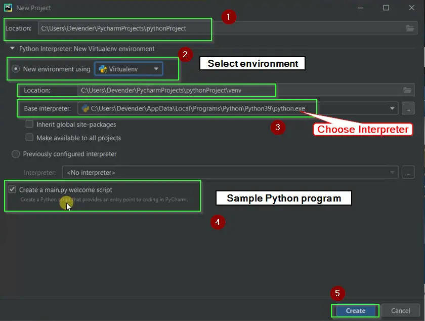Click the Cancel button
Screen dimensions: 425x321
pos(400,311)
